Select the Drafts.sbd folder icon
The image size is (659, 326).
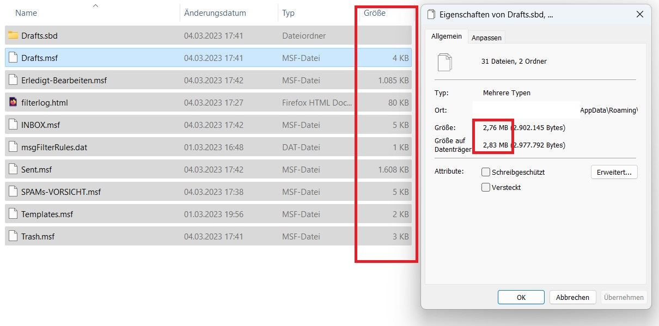pos(13,35)
